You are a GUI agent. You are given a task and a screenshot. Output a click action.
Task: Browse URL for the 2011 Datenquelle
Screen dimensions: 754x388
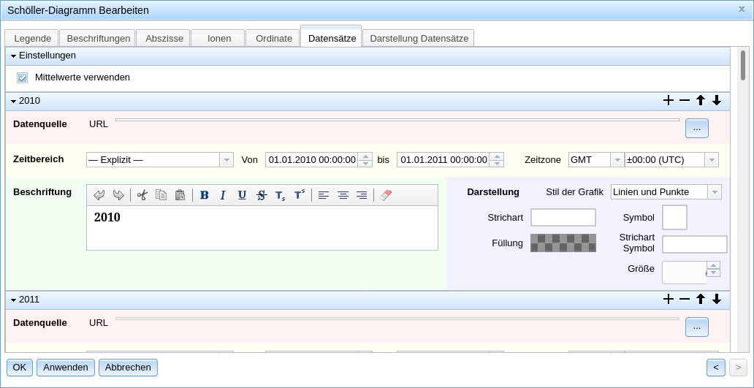[x=697, y=327]
